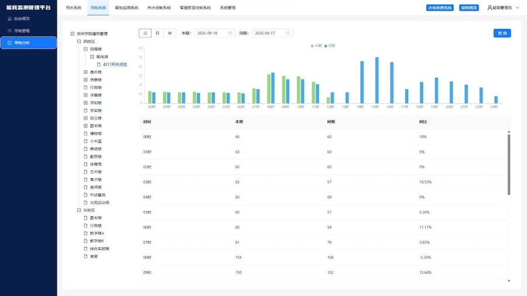The image size is (527, 296).
Task: Click the file icon next to 食堂
Action: (x=85, y=256)
